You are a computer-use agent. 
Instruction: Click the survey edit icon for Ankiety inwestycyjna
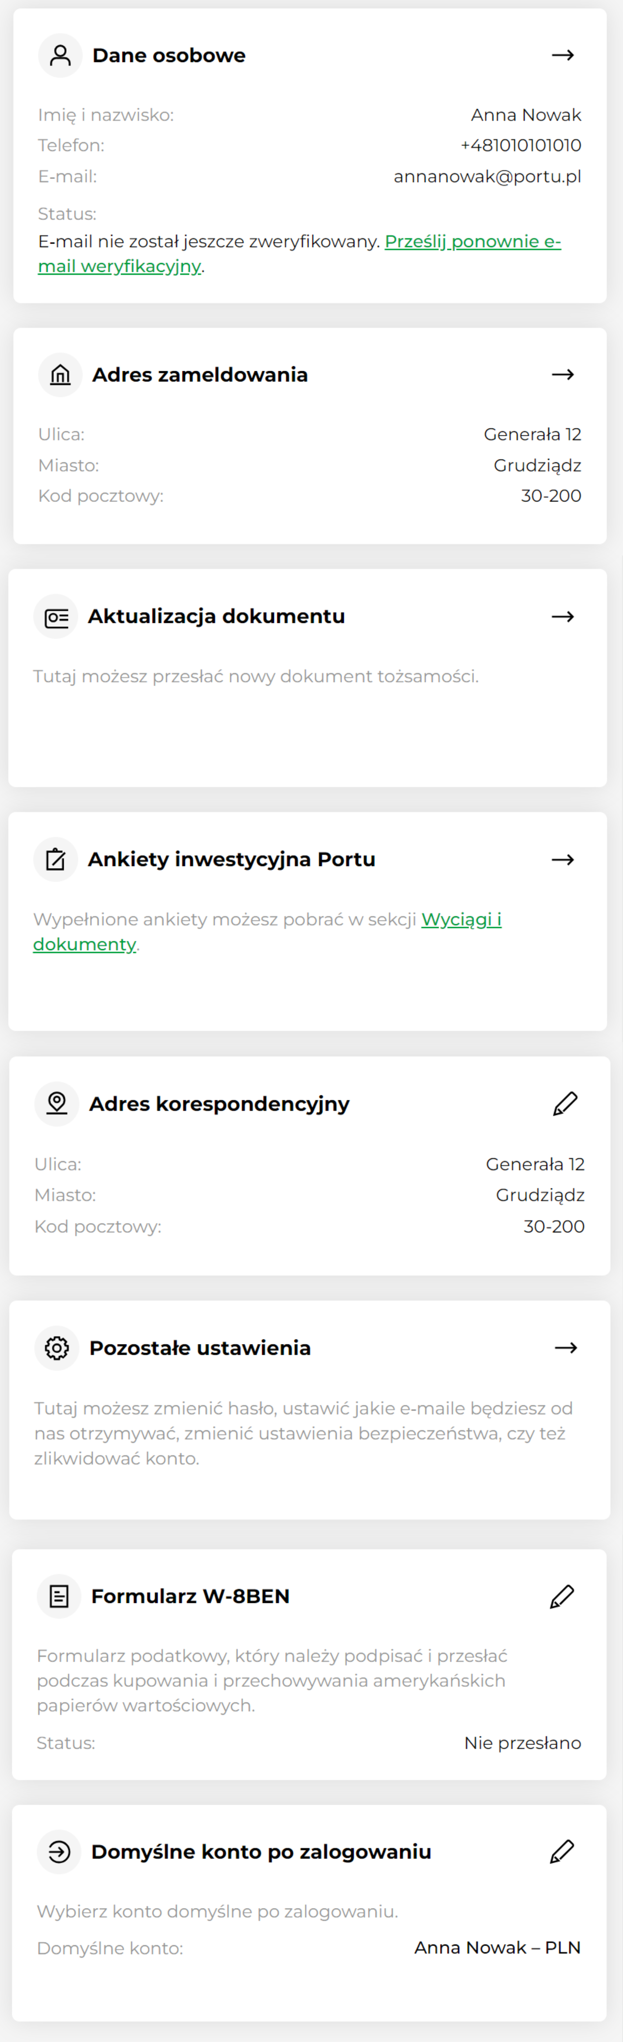pyautogui.click(x=56, y=859)
